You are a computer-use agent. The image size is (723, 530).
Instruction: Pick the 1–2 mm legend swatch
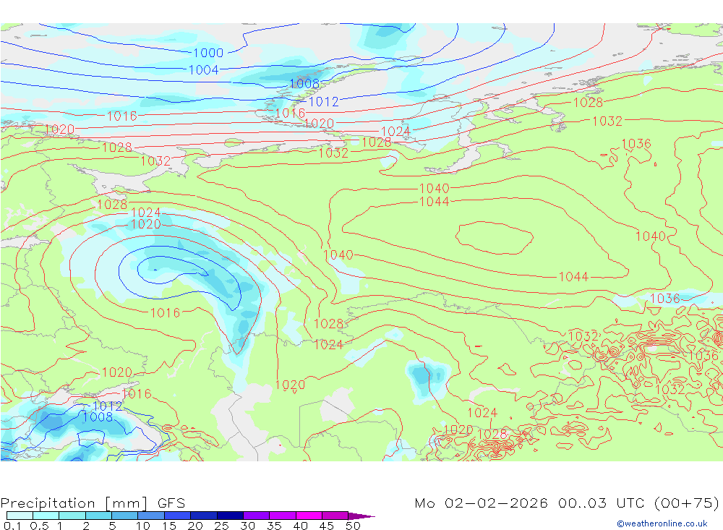[72, 516]
